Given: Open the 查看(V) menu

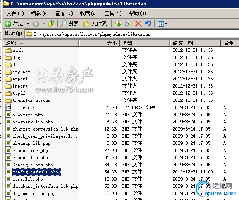Looking at the screenshot, I should 64,13.
